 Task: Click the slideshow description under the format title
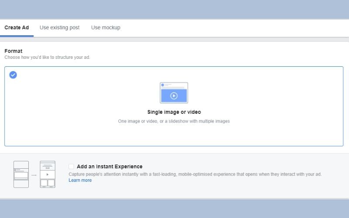click(x=174, y=121)
